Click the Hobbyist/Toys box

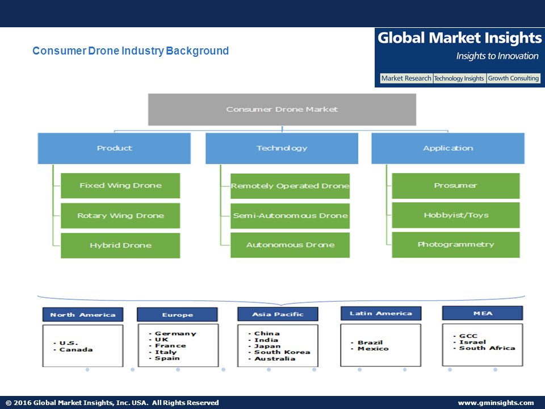pos(456,215)
